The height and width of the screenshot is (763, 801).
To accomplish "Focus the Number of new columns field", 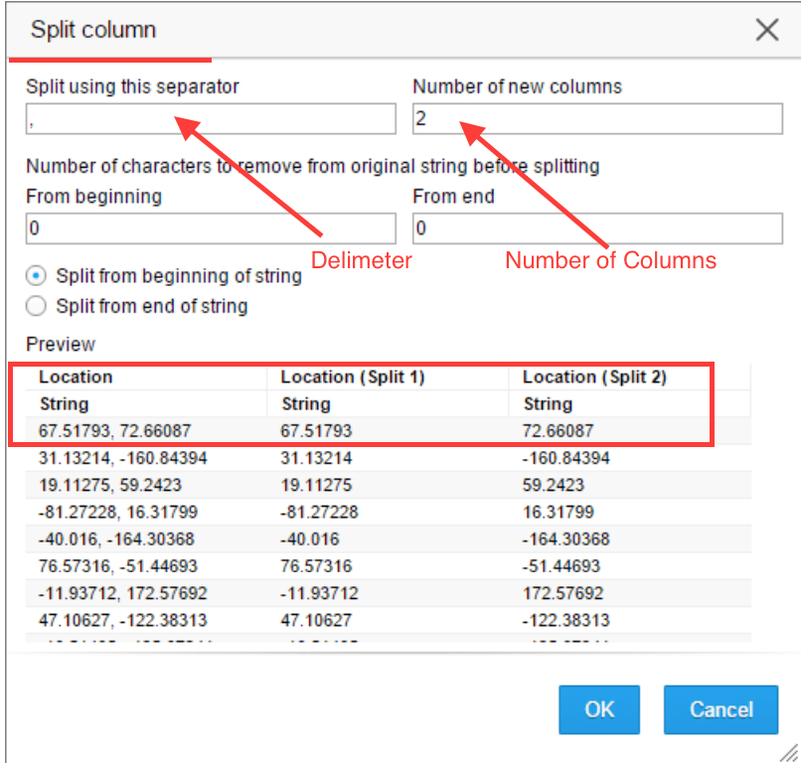I will click(597, 119).
